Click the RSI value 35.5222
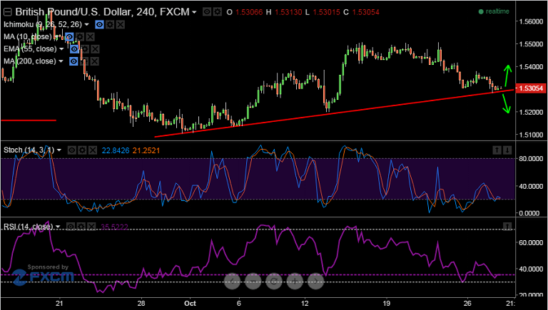Viewport: 548px width, 310px height. pyautogui.click(x=114, y=227)
